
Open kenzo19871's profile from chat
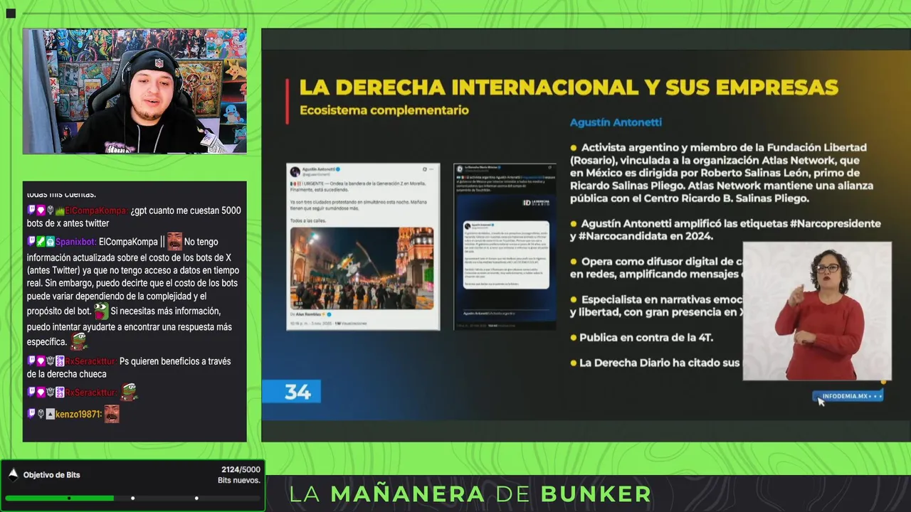pyautogui.click(x=78, y=414)
